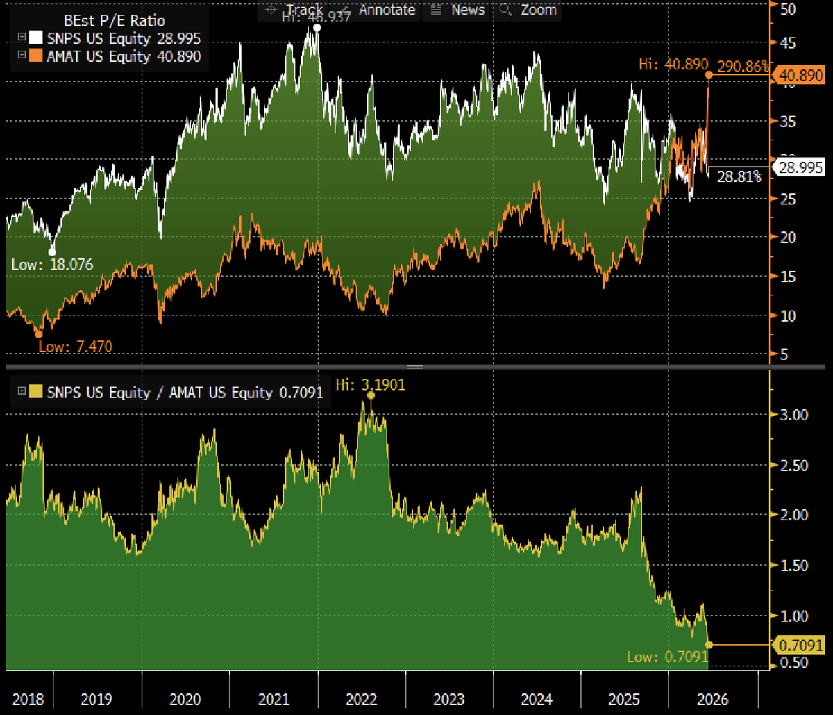833x715 pixels.
Task: Click the 1.00 tick on ratio axis
Action: point(794,616)
